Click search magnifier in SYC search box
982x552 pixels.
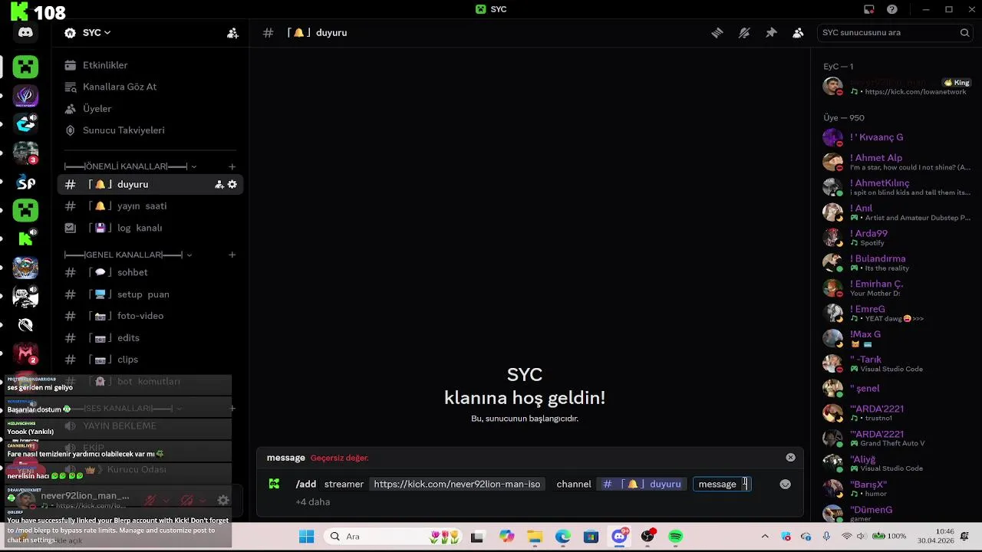point(964,33)
